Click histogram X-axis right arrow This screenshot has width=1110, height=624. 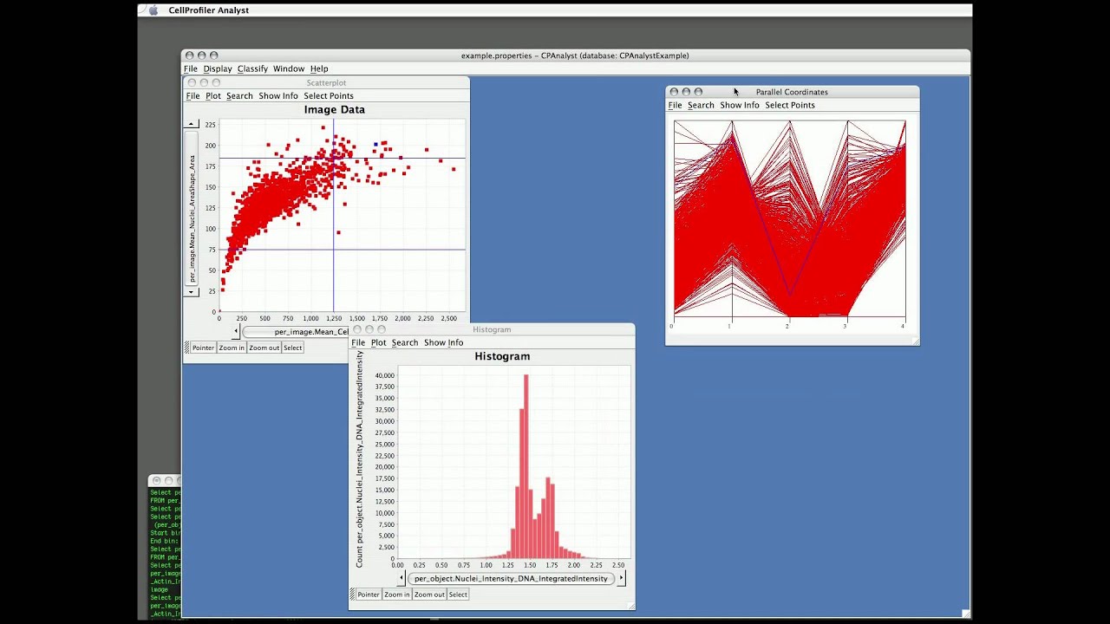[621, 578]
